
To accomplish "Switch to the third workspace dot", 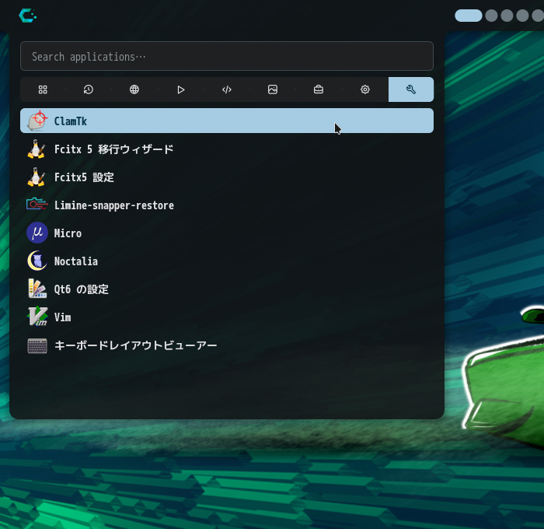I will [507, 16].
